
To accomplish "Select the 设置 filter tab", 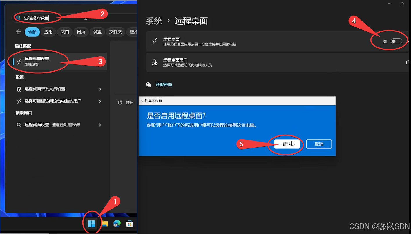I will [x=97, y=32].
